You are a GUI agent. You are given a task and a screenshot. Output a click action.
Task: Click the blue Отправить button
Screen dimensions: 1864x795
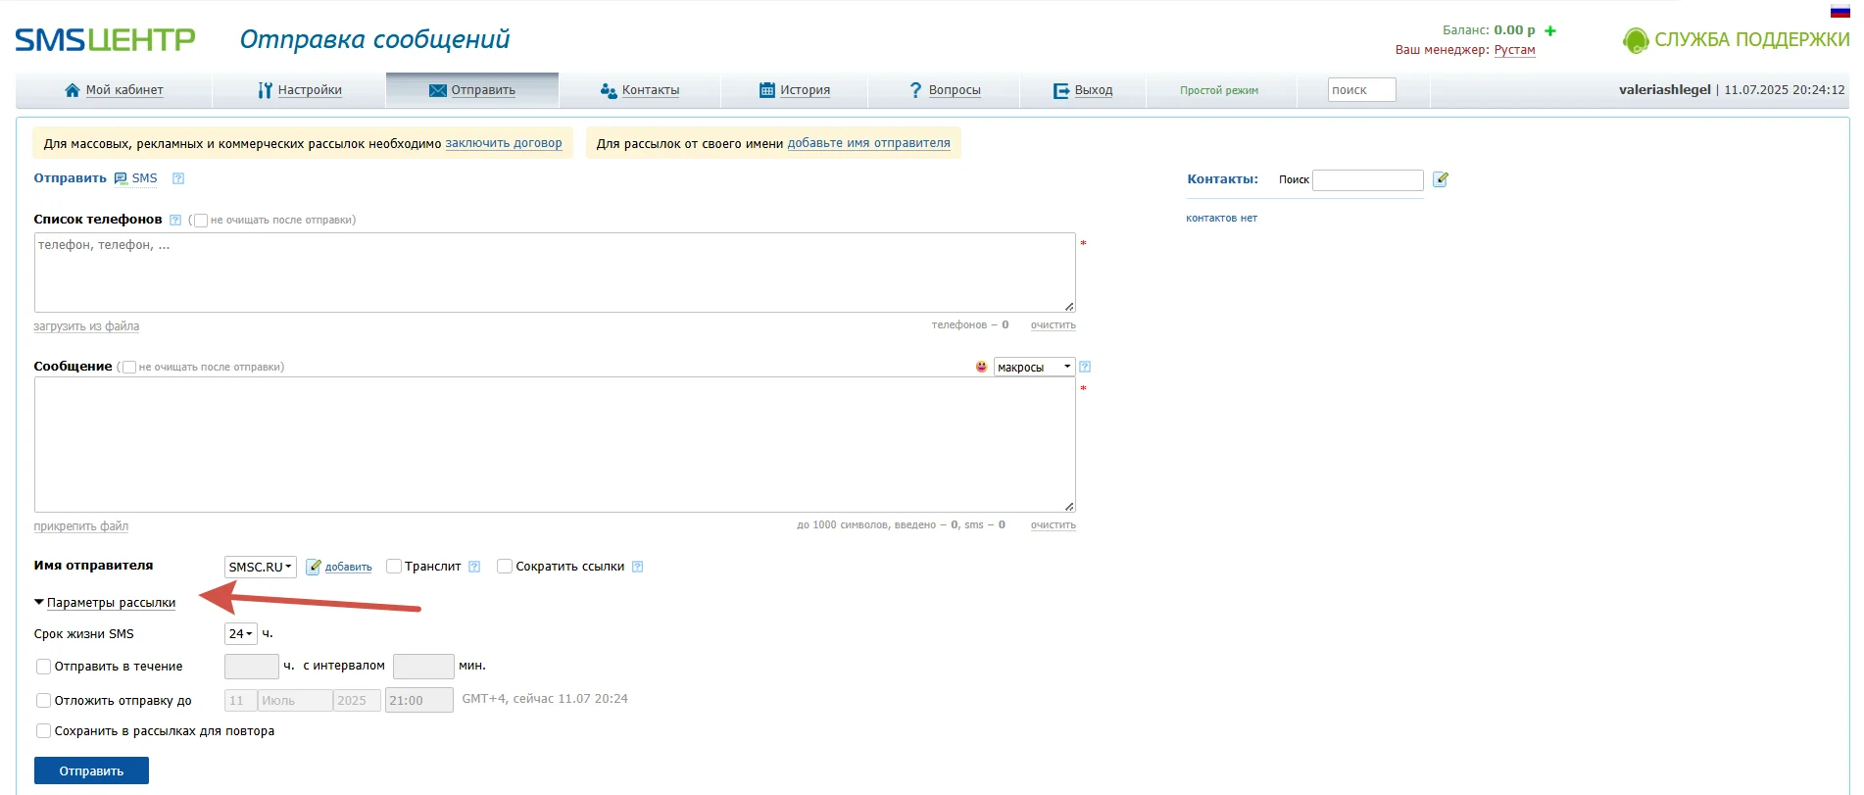(91, 770)
